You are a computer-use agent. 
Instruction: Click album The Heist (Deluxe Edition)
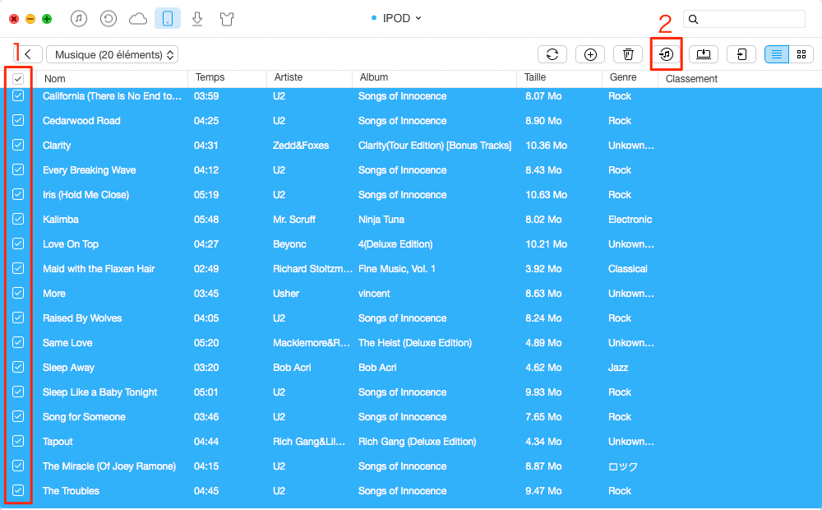[x=414, y=343]
